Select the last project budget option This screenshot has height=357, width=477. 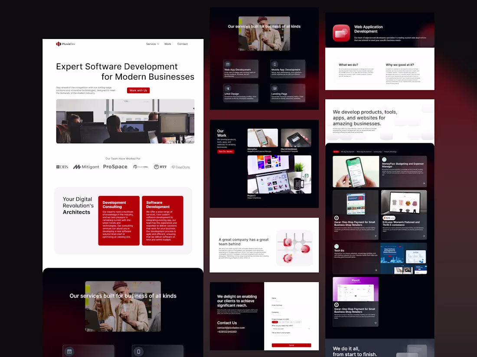point(297,322)
